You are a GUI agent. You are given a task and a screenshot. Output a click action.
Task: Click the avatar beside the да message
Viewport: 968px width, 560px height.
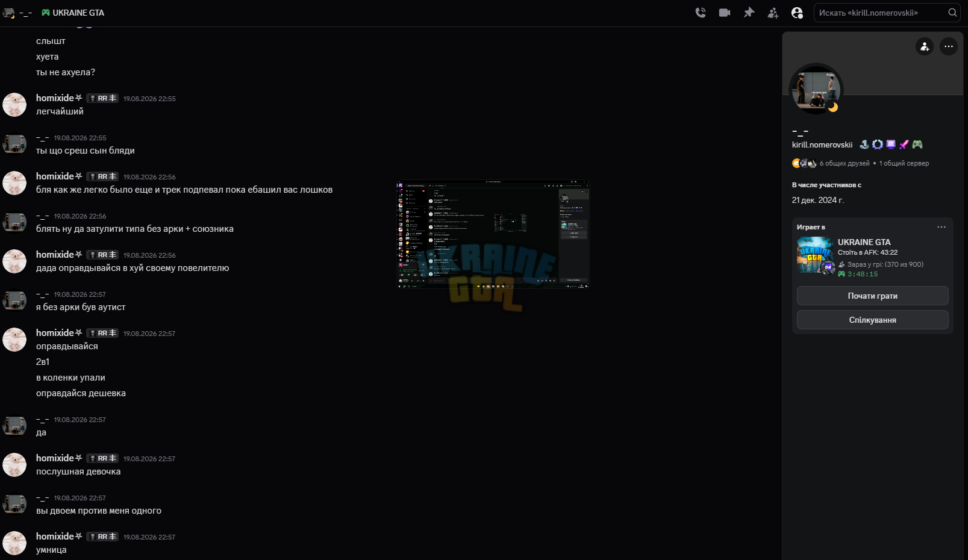(x=14, y=426)
